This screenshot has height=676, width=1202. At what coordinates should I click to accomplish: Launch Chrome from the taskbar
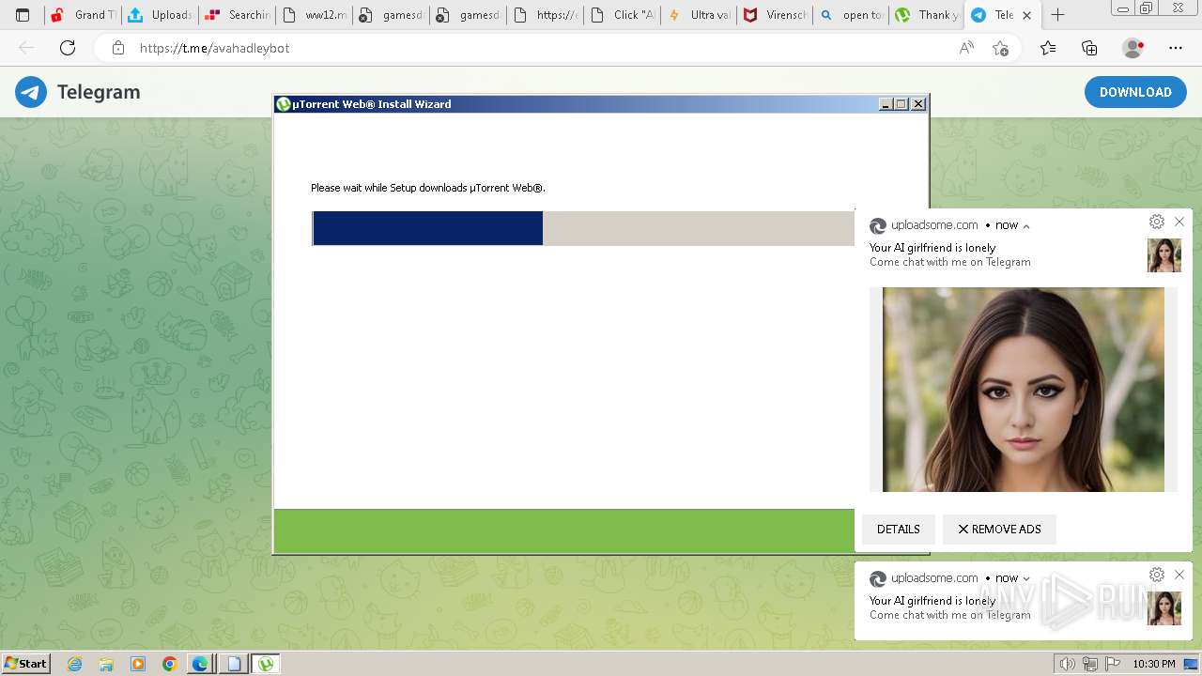169,664
